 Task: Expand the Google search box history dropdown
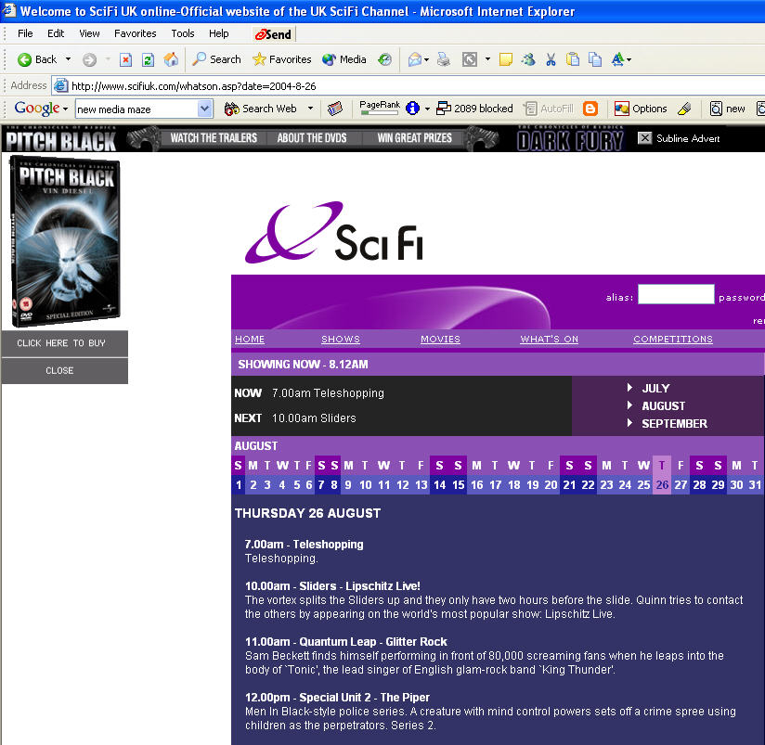205,109
